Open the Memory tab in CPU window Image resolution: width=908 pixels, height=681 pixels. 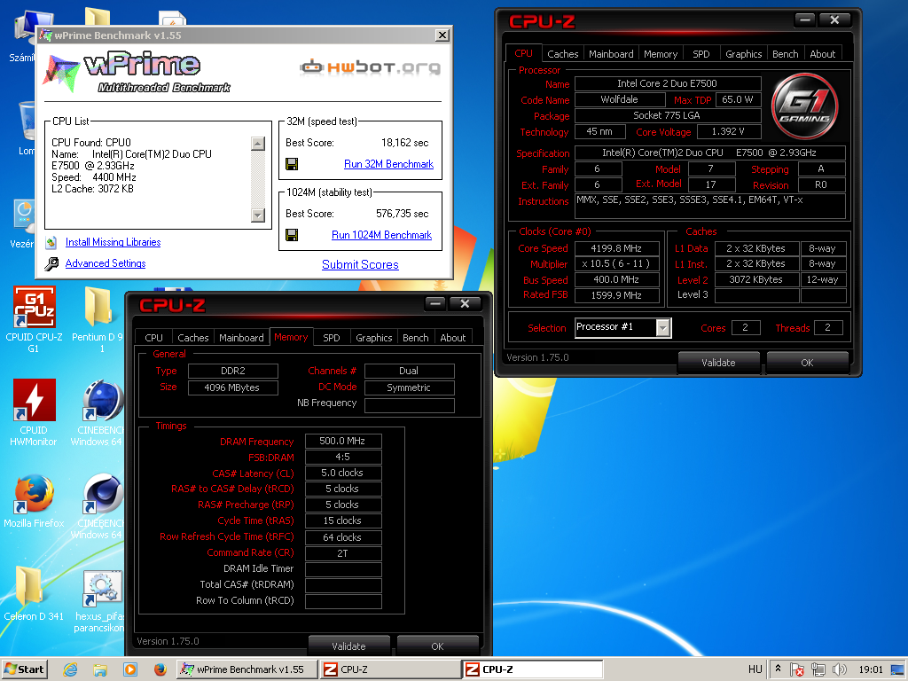(x=660, y=54)
